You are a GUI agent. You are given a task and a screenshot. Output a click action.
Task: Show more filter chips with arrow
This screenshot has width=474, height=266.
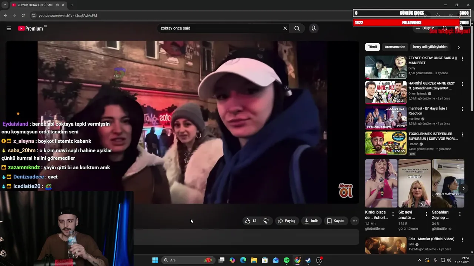pyautogui.click(x=458, y=47)
